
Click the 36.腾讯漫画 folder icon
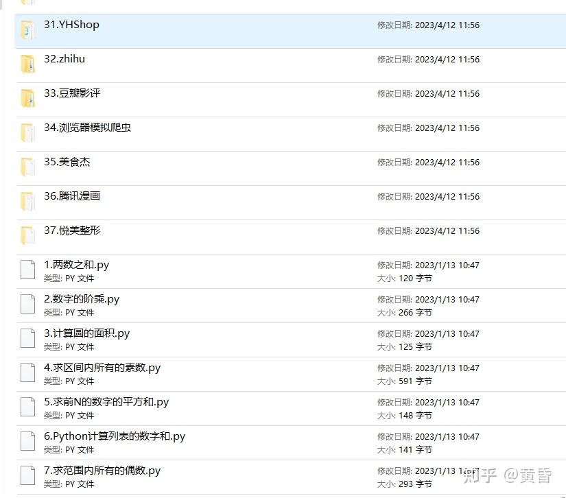pos(28,202)
